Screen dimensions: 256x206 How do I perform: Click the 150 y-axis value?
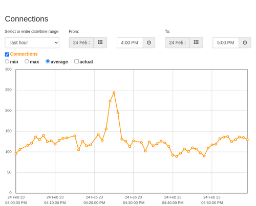8,131
